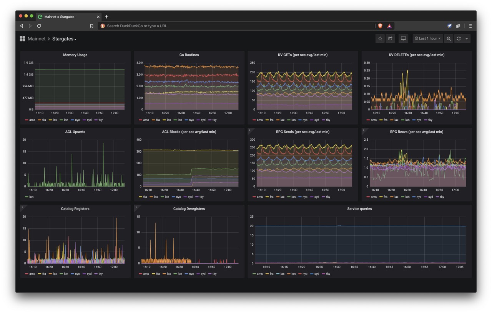Viewport: 492px width, 313px height.
Task: Toggle the nyc series in Go Routines legend
Action: coord(191,120)
